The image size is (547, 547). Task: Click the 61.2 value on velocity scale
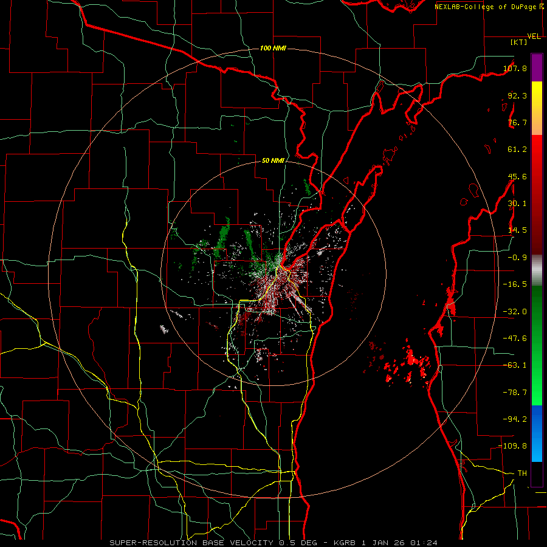517,150
